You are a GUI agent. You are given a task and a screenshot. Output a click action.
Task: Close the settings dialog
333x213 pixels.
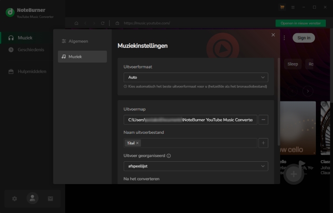(273, 35)
